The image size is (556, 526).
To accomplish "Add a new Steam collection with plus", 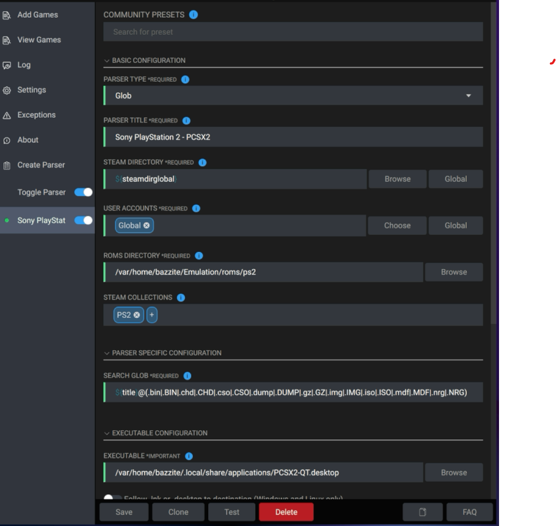I will tap(152, 315).
